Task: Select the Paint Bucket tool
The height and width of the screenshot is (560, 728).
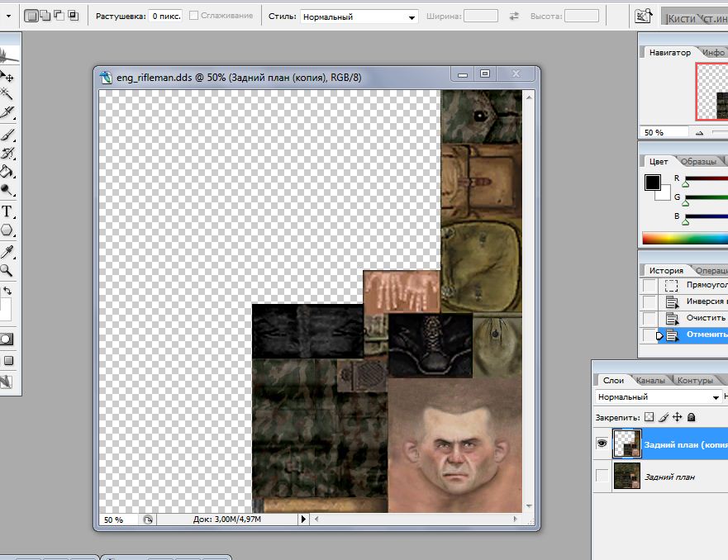Action: [7, 172]
